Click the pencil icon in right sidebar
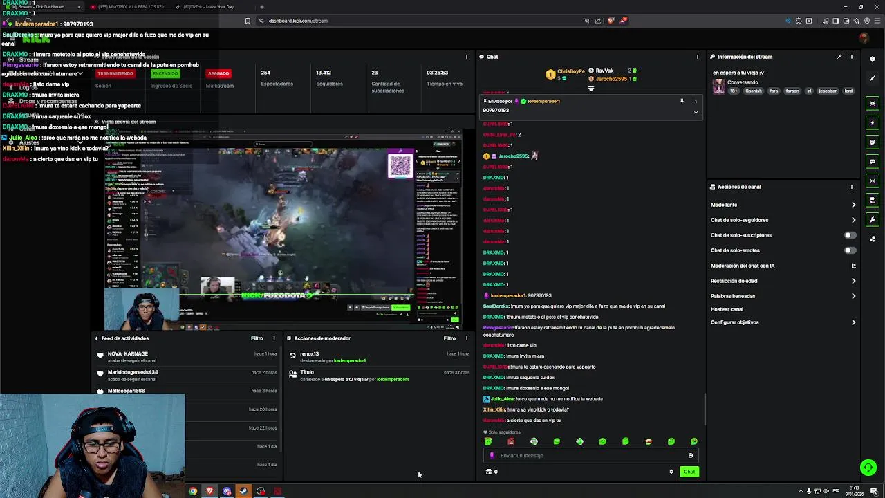The width and height of the screenshot is (885, 498). pos(873,78)
